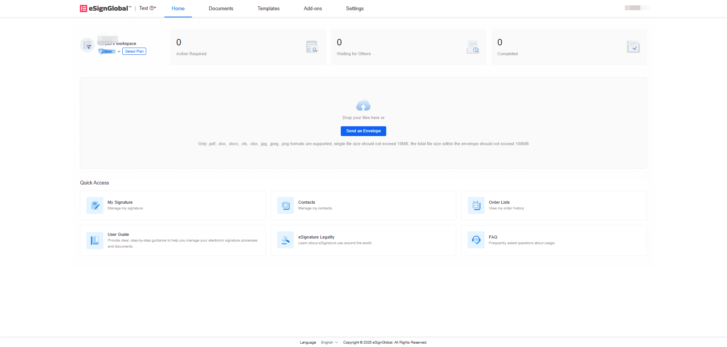Click the eSignGlobal logo
727x347 pixels.
(105, 8)
